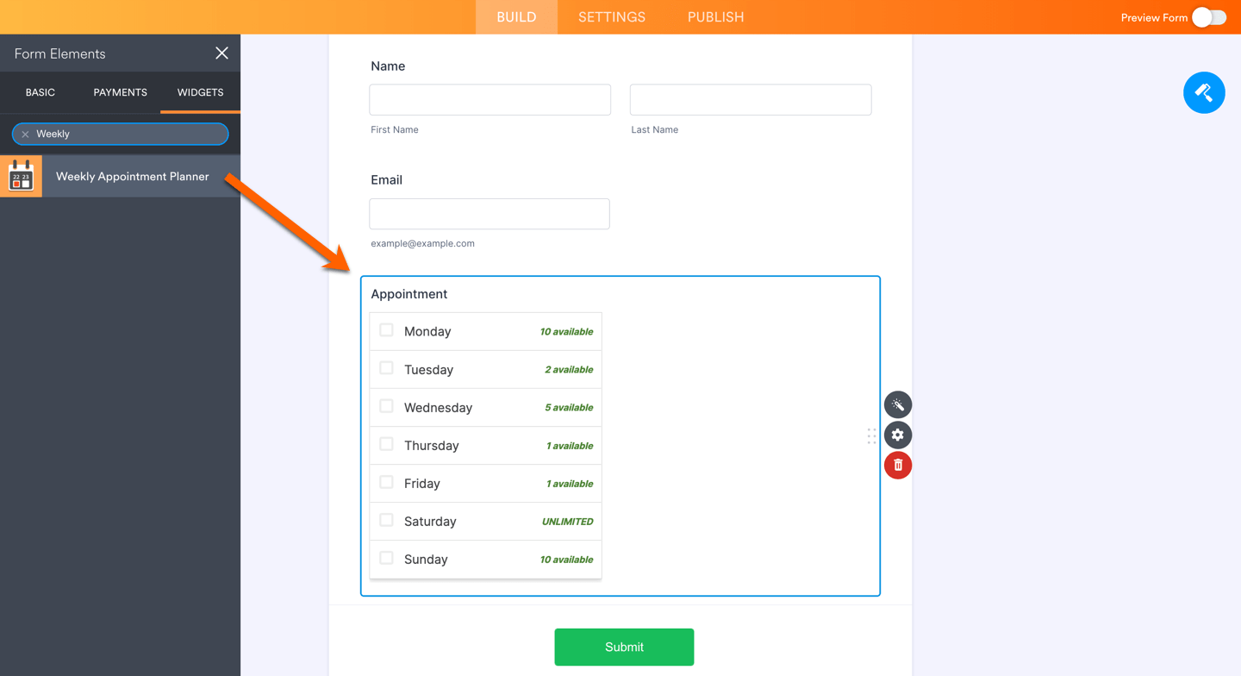Click Wednesday's 5 available text

(x=569, y=408)
